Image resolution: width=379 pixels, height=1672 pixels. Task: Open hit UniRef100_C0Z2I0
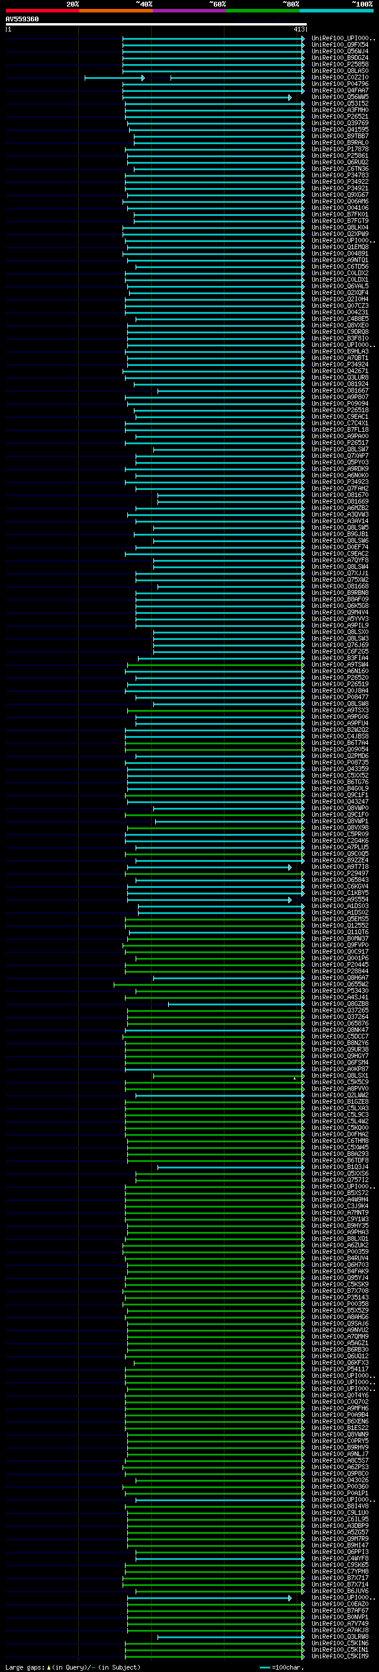[x=340, y=77]
